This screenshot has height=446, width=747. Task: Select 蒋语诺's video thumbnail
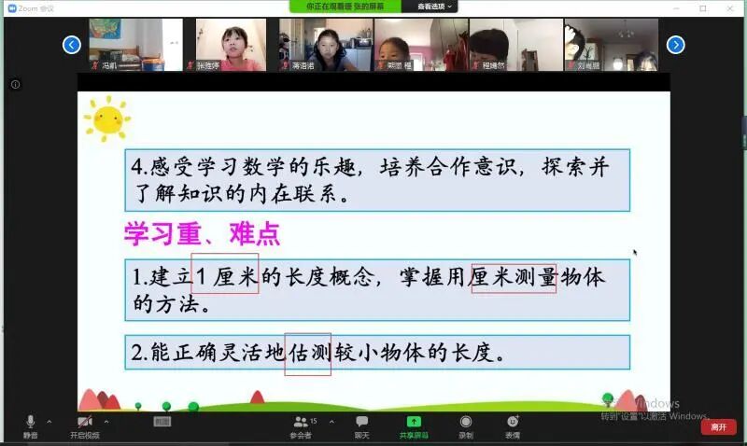(326, 45)
